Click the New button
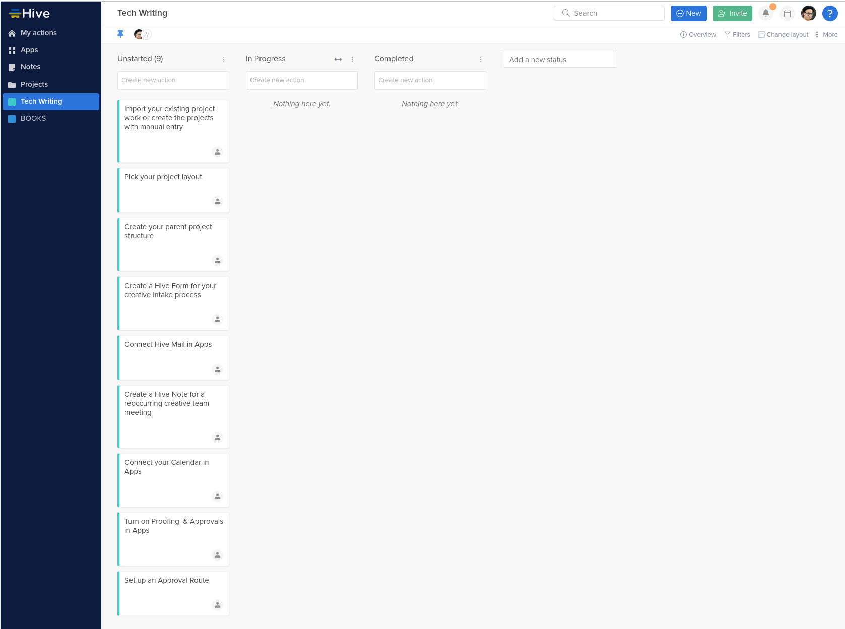This screenshot has height=629, width=845. point(688,13)
